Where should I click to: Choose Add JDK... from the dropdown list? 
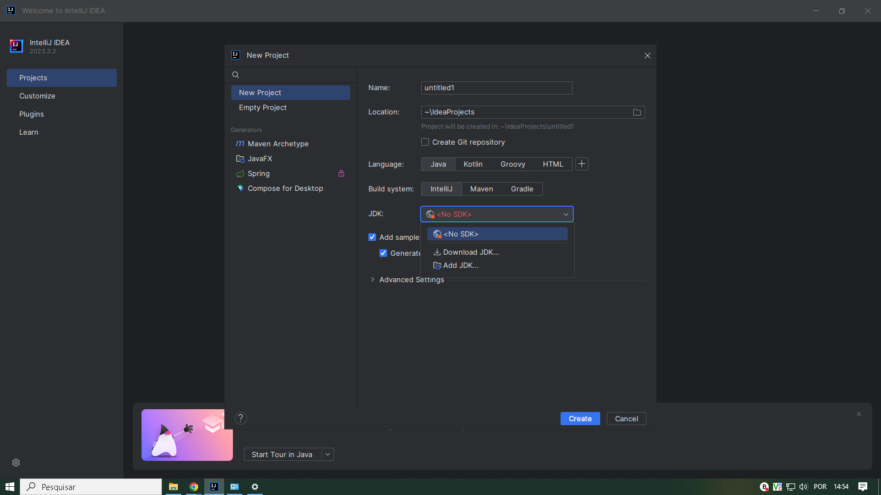coord(497,265)
